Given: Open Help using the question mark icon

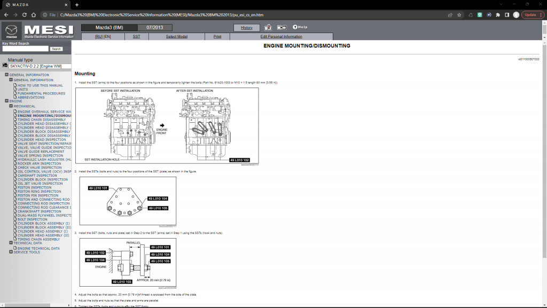Looking at the screenshot, I should click(295, 27).
